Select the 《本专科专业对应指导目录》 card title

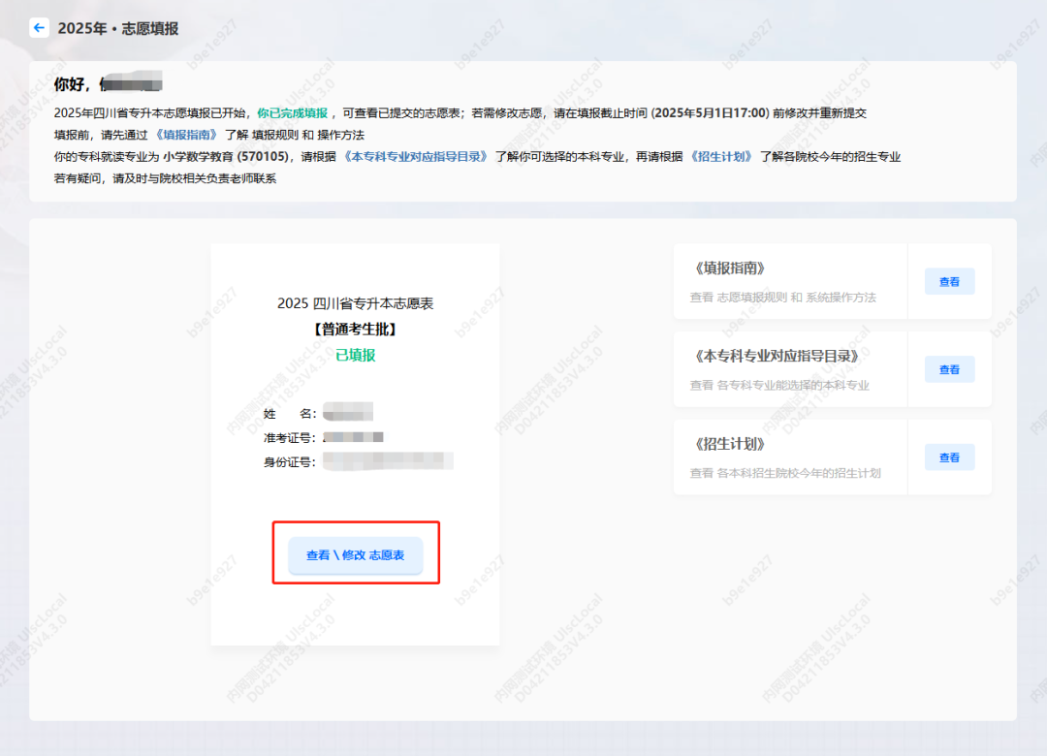[776, 356]
